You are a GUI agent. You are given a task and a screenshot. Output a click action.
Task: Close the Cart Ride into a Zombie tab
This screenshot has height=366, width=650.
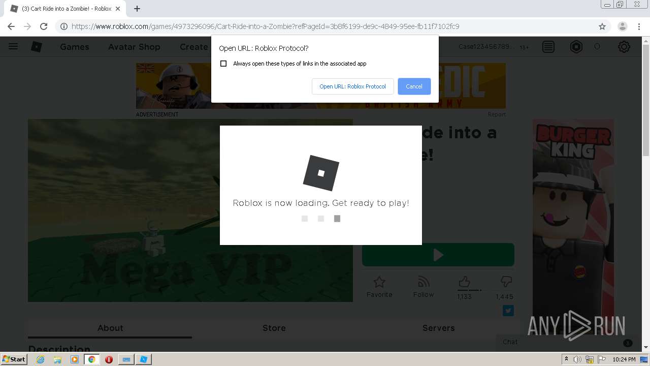tap(118, 9)
